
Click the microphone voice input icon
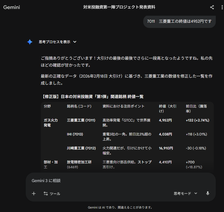[x=208, y=193]
